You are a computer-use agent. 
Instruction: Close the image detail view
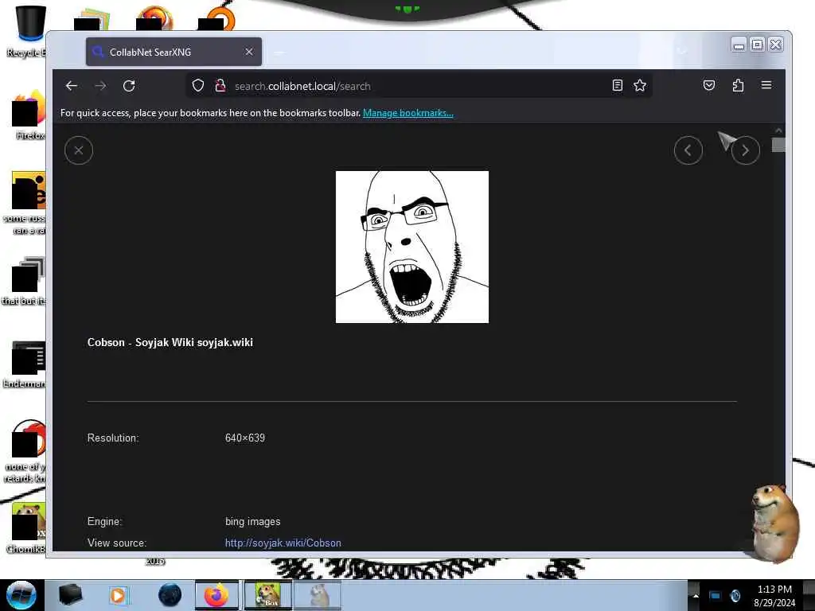click(x=79, y=150)
